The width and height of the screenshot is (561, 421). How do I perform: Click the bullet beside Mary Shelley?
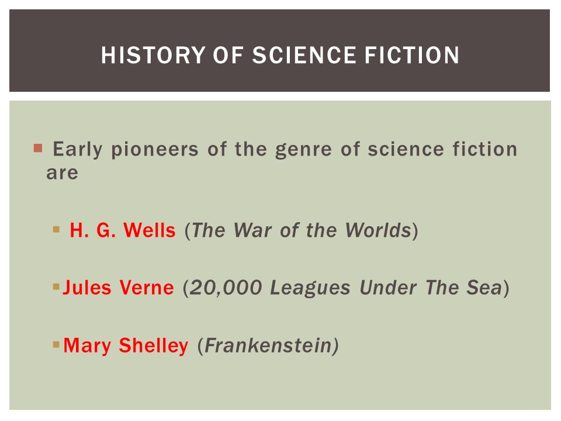pyautogui.click(x=56, y=344)
